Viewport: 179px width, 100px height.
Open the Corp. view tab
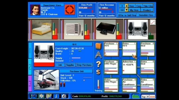(x=139, y=6)
